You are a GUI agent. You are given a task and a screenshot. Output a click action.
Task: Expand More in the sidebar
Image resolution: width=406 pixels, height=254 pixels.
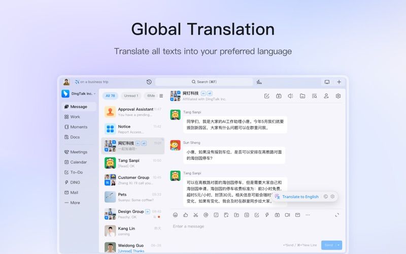(x=72, y=203)
